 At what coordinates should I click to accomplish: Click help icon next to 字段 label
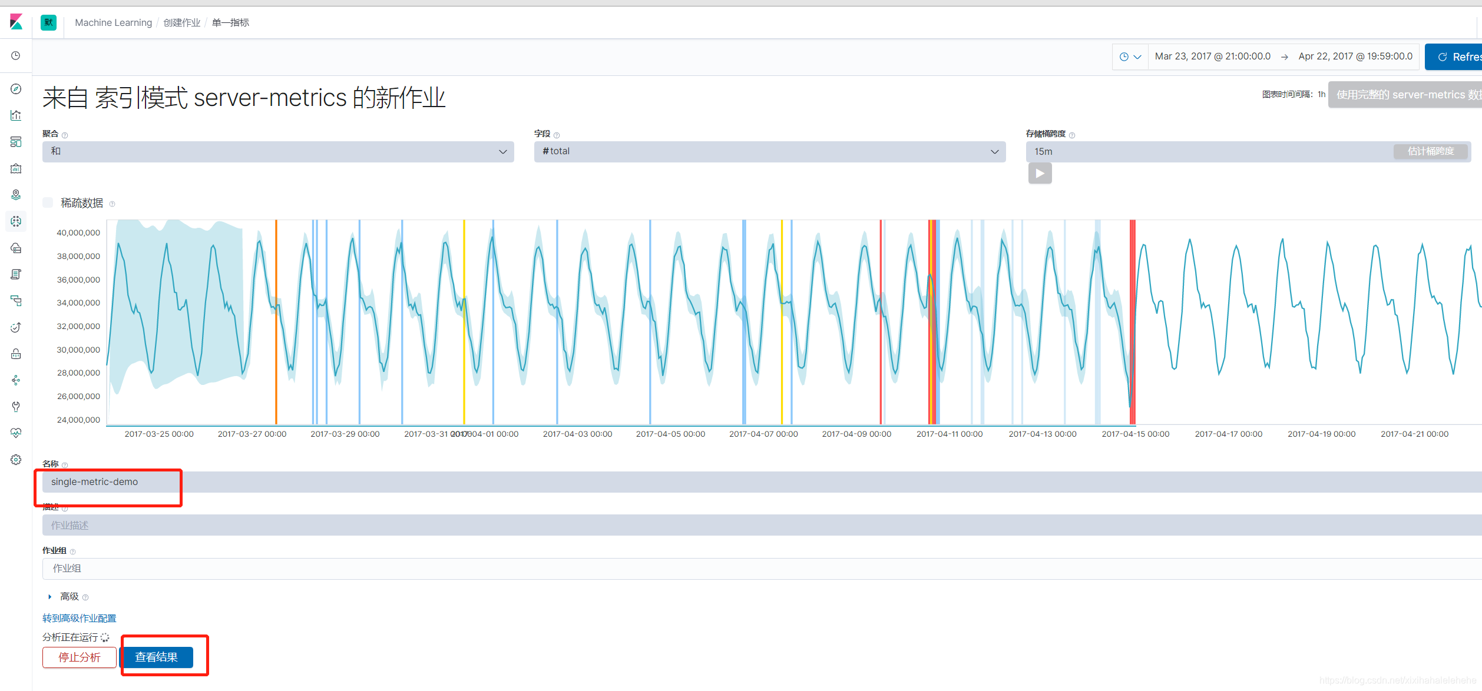click(x=557, y=135)
